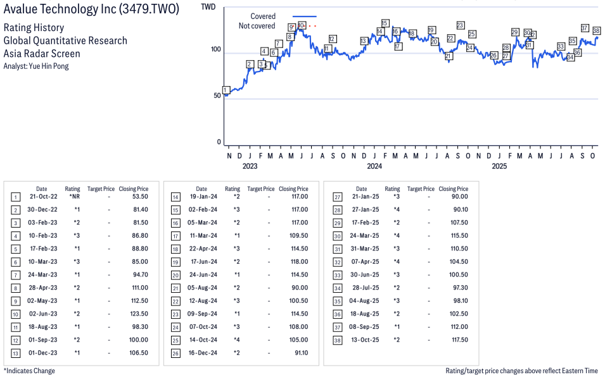Screen dimensions: 605x375
Task: Click chart marker 2 on the price line
Action: click(250, 64)
